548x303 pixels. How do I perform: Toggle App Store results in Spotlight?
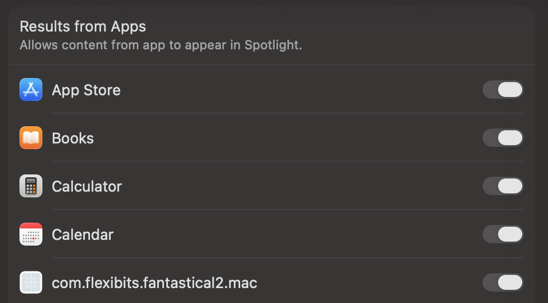pos(503,90)
